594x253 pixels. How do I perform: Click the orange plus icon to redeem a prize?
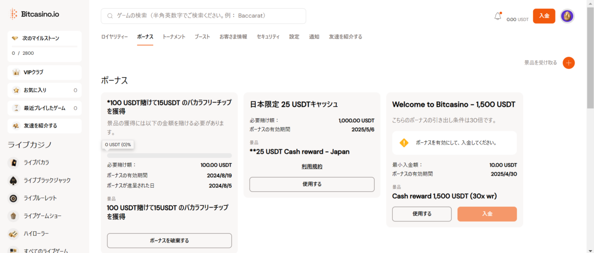pyautogui.click(x=568, y=63)
